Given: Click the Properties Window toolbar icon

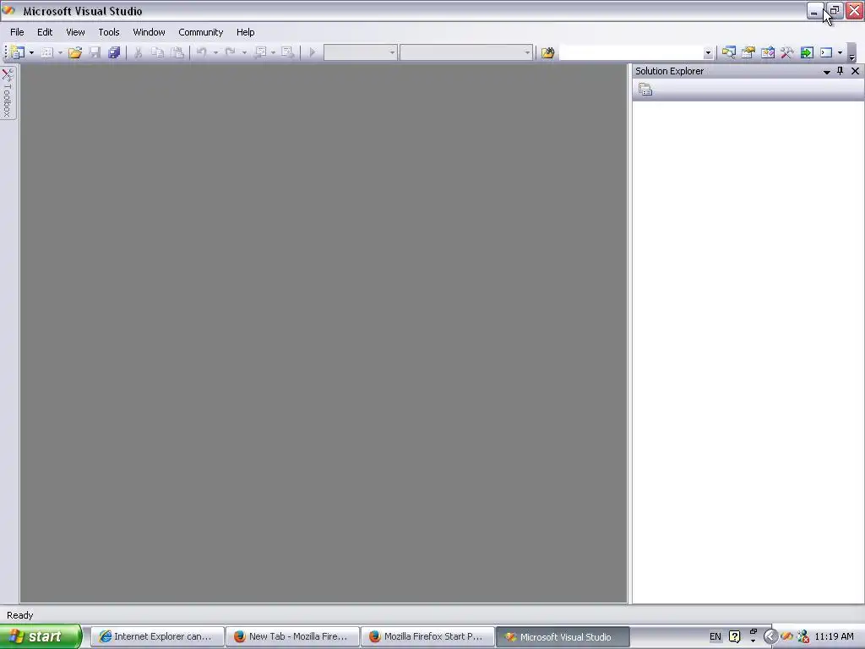Looking at the screenshot, I should (748, 52).
